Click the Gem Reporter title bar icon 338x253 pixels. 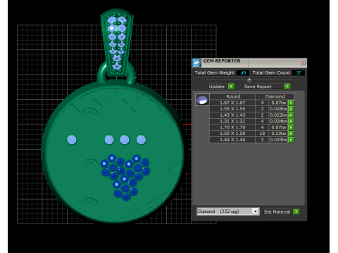pyautogui.click(x=196, y=63)
